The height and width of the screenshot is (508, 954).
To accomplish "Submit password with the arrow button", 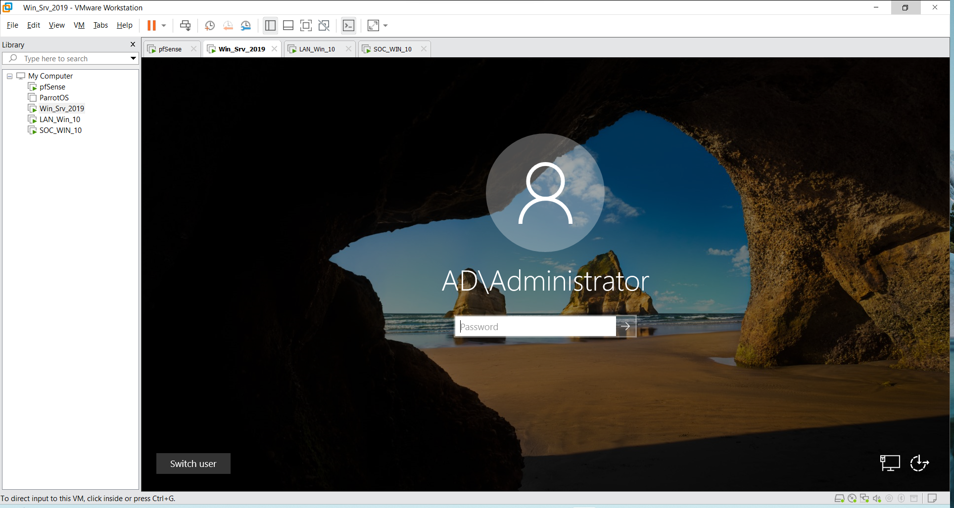I will click(x=626, y=327).
